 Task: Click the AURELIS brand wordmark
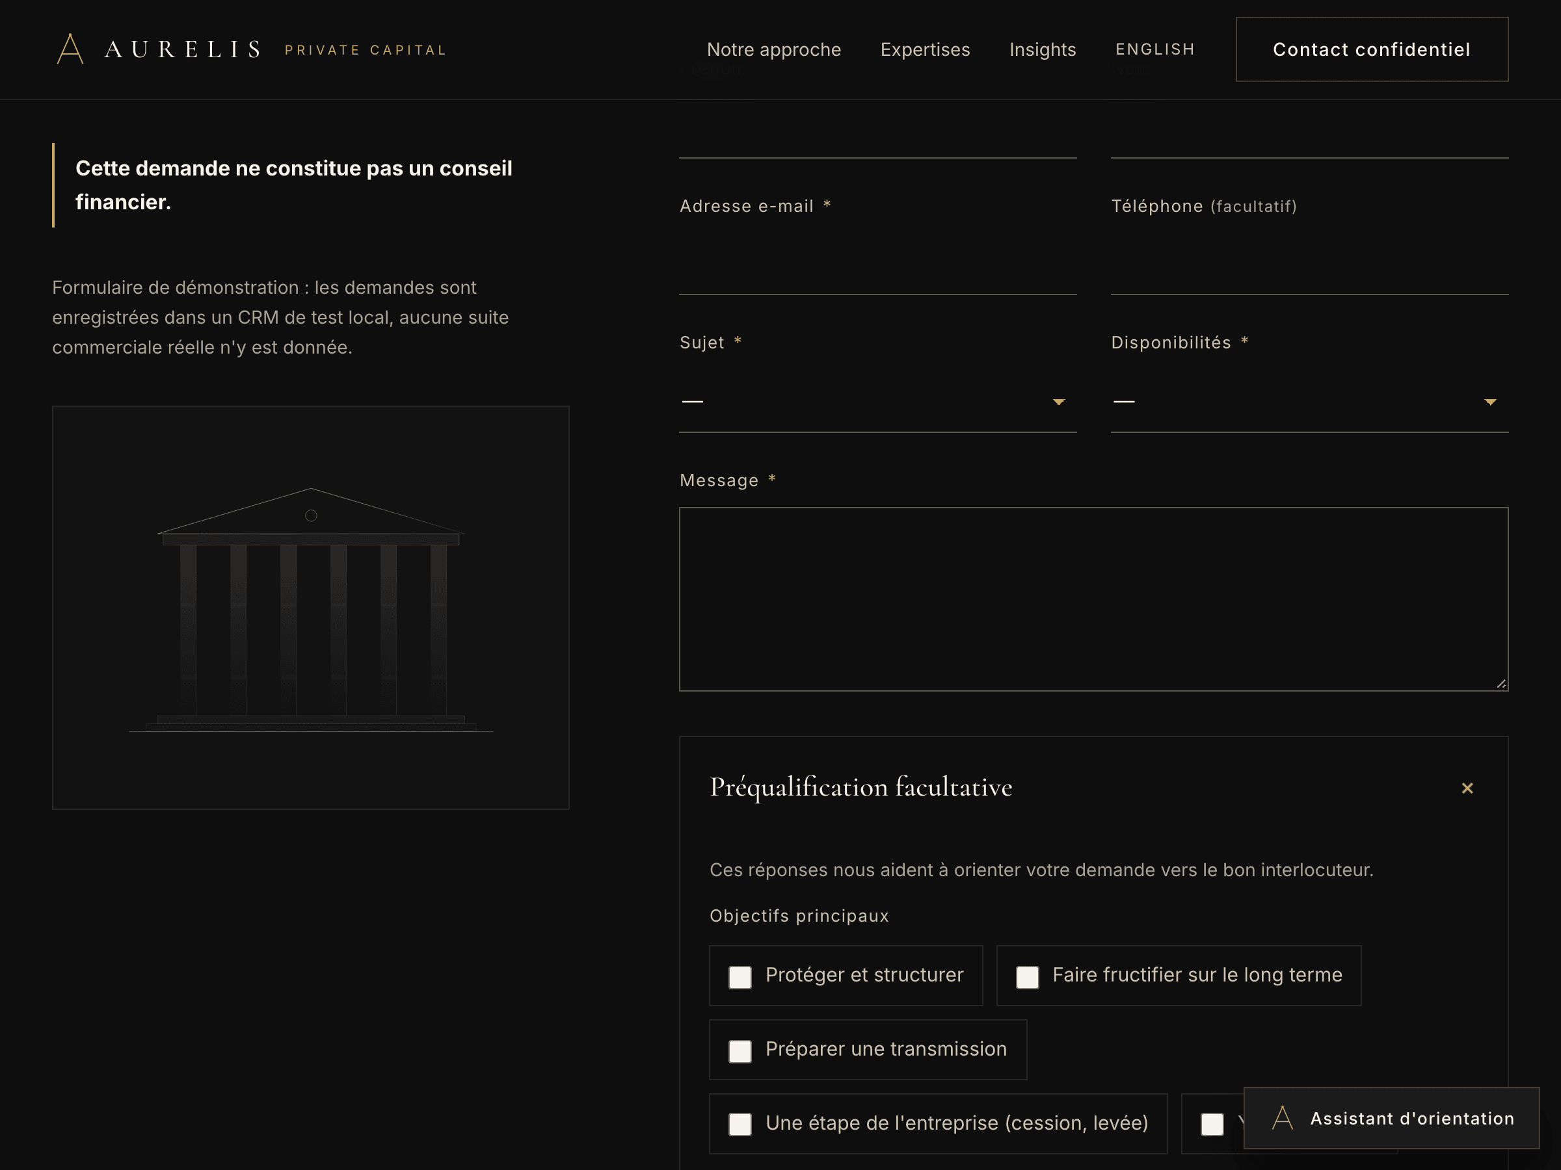click(x=183, y=49)
